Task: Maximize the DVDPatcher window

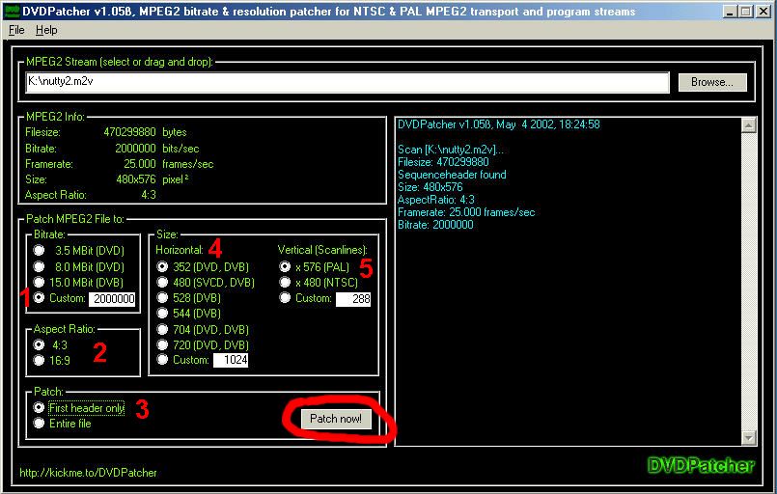Action: pos(745,12)
